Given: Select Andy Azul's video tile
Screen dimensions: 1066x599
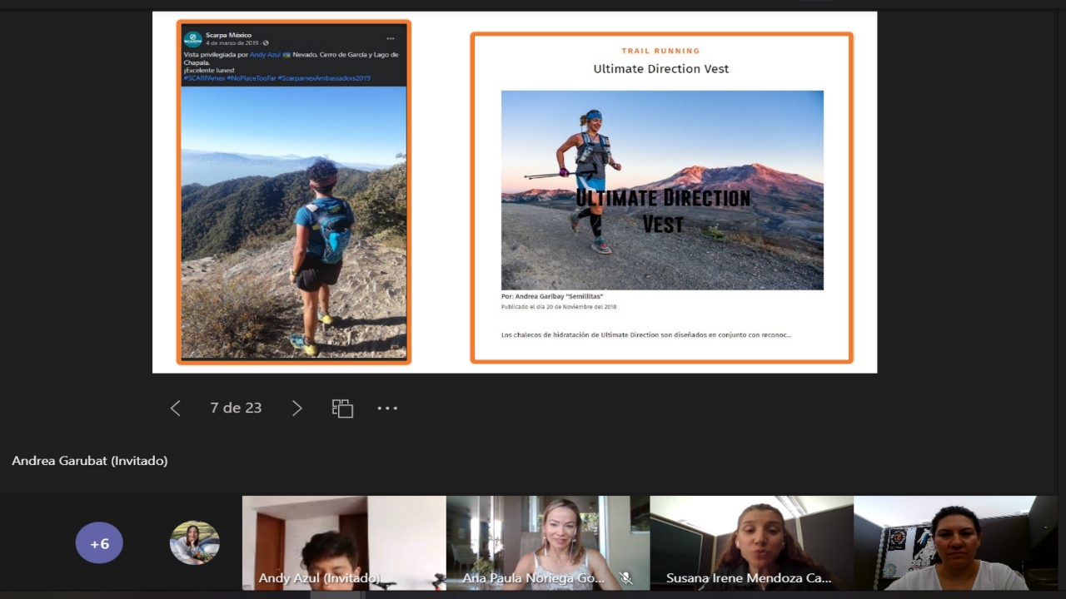Looking at the screenshot, I should coord(344,543).
